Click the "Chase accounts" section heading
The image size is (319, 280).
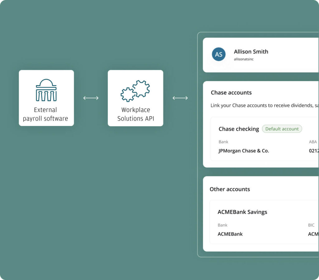coord(231,92)
